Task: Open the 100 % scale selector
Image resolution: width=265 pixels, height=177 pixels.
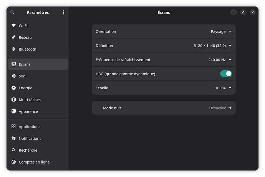Action: (x=223, y=88)
